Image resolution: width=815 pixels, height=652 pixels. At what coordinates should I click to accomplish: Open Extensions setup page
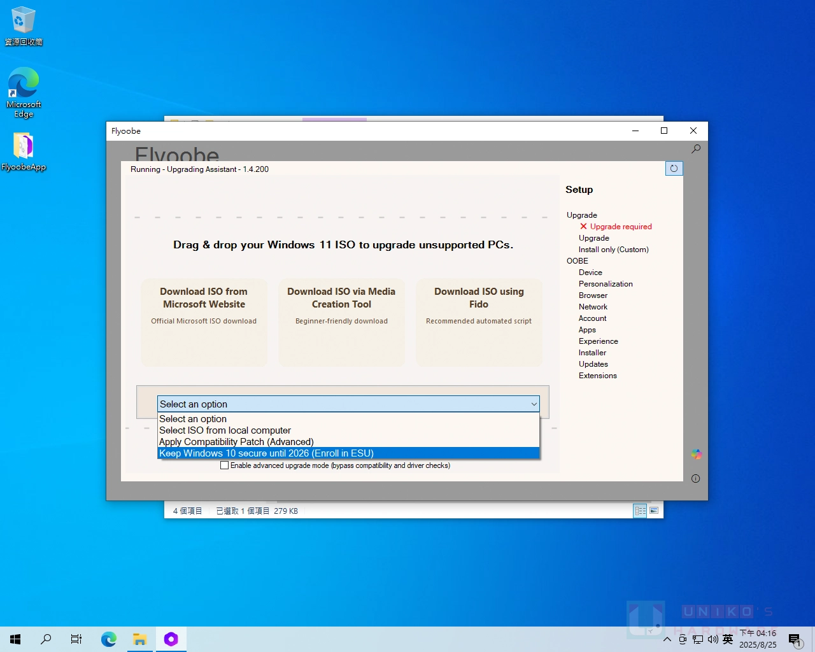pyautogui.click(x=598, y=376)
